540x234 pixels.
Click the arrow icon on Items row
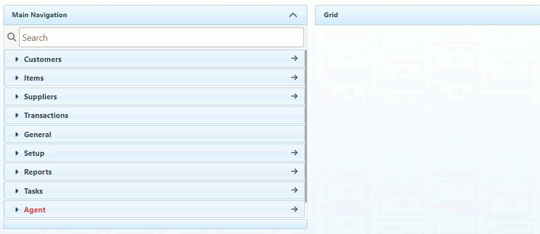pyautogui.click(x=294, y=78)
